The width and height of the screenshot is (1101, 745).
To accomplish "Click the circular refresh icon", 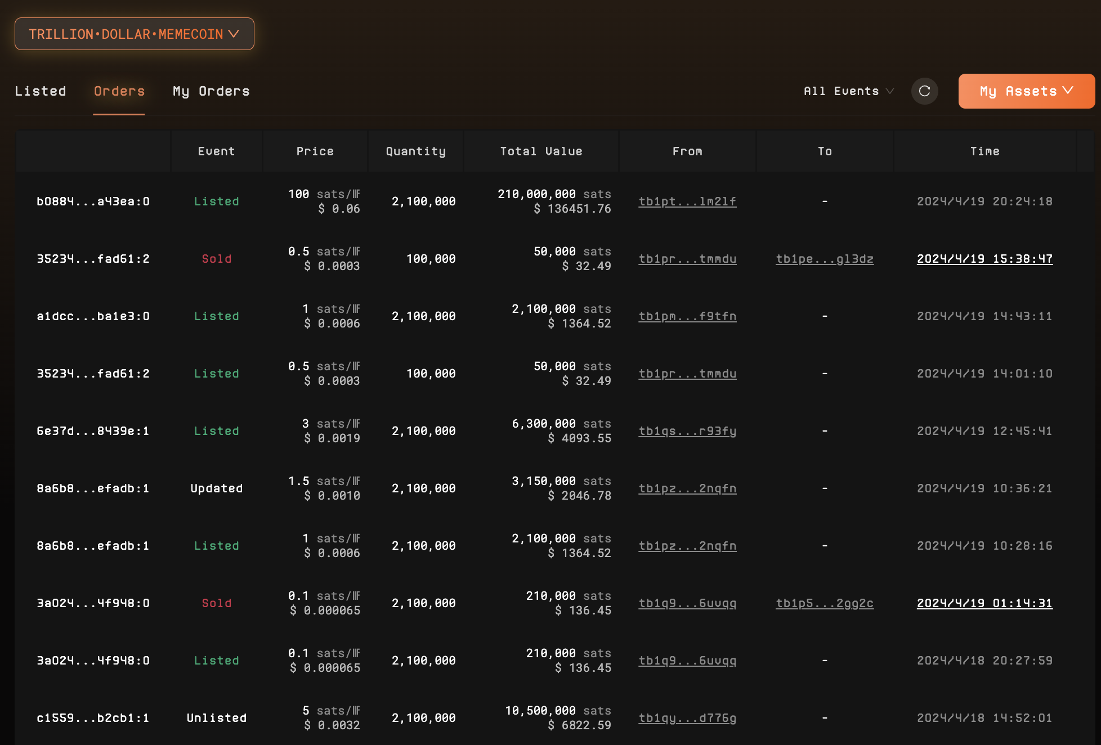I will (x=924, y=91).
